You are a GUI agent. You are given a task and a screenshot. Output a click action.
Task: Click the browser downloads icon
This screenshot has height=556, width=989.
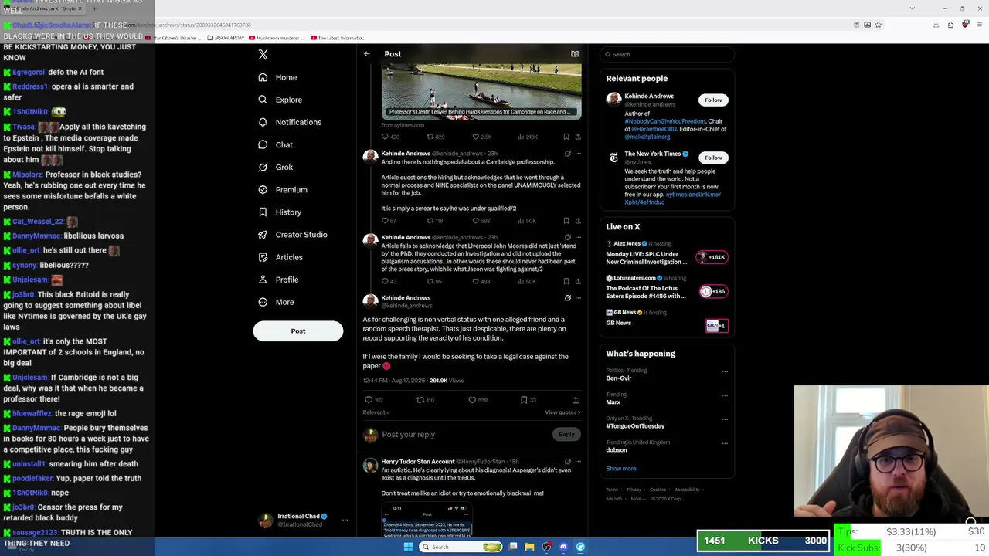(x=936, y=25)
